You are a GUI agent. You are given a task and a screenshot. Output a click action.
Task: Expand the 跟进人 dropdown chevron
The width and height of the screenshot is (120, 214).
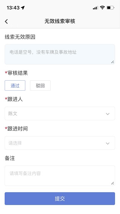click(x=108, y=114)
